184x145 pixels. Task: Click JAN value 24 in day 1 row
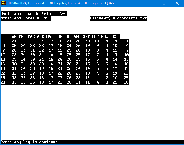coord(14,41)
